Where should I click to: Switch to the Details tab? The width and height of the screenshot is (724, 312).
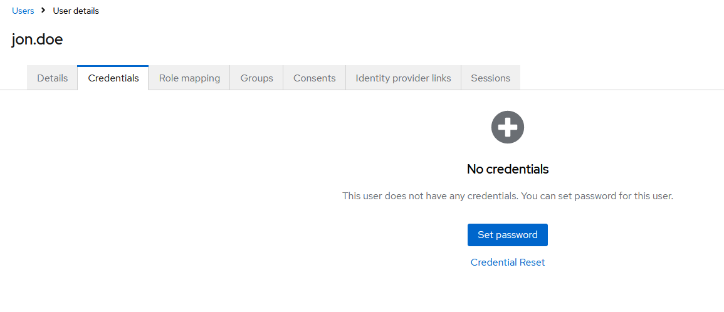(x=52, y=78)
